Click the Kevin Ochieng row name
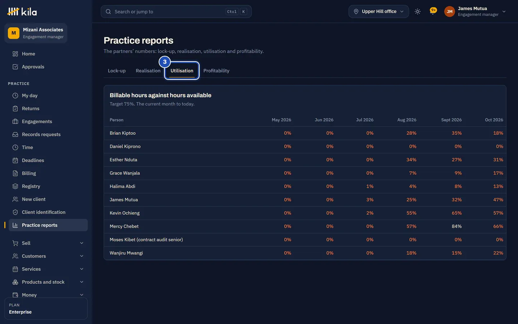 point(124,213)
